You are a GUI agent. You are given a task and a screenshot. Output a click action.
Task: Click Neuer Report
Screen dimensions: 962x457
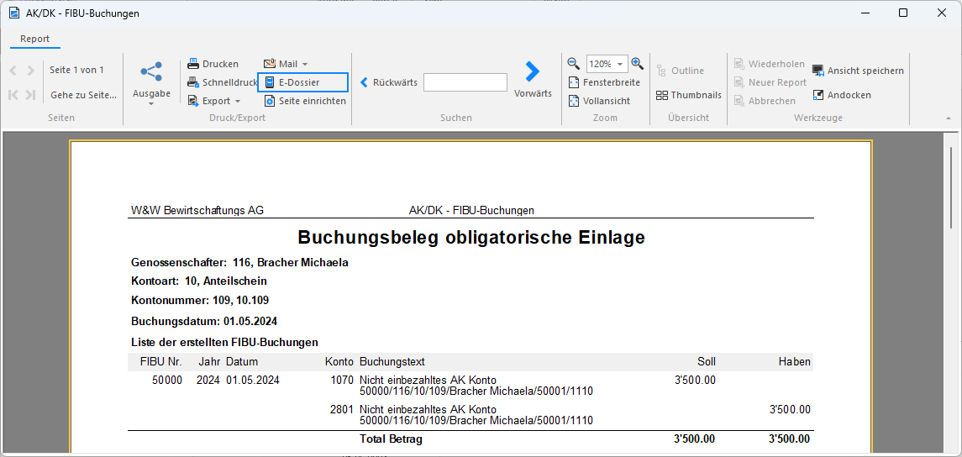[770, 82]
